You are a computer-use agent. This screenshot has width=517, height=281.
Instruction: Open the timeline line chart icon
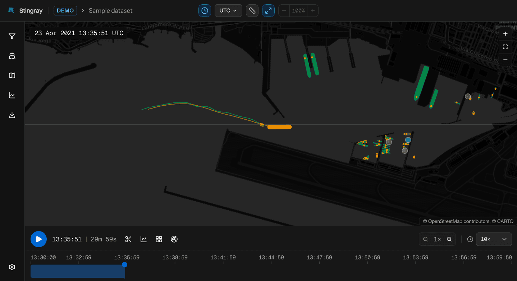[x=143, y=239]
